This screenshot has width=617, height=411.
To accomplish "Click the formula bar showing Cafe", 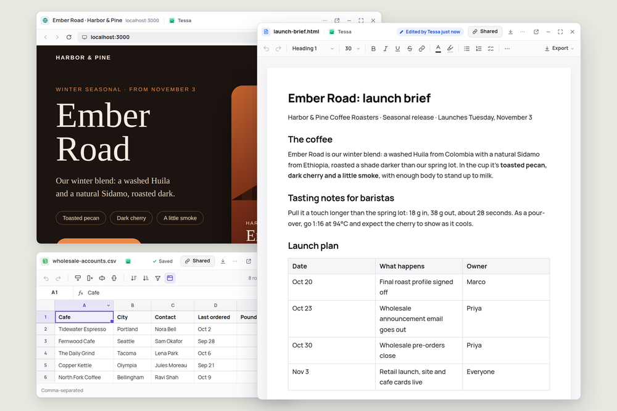I will 165,293.
